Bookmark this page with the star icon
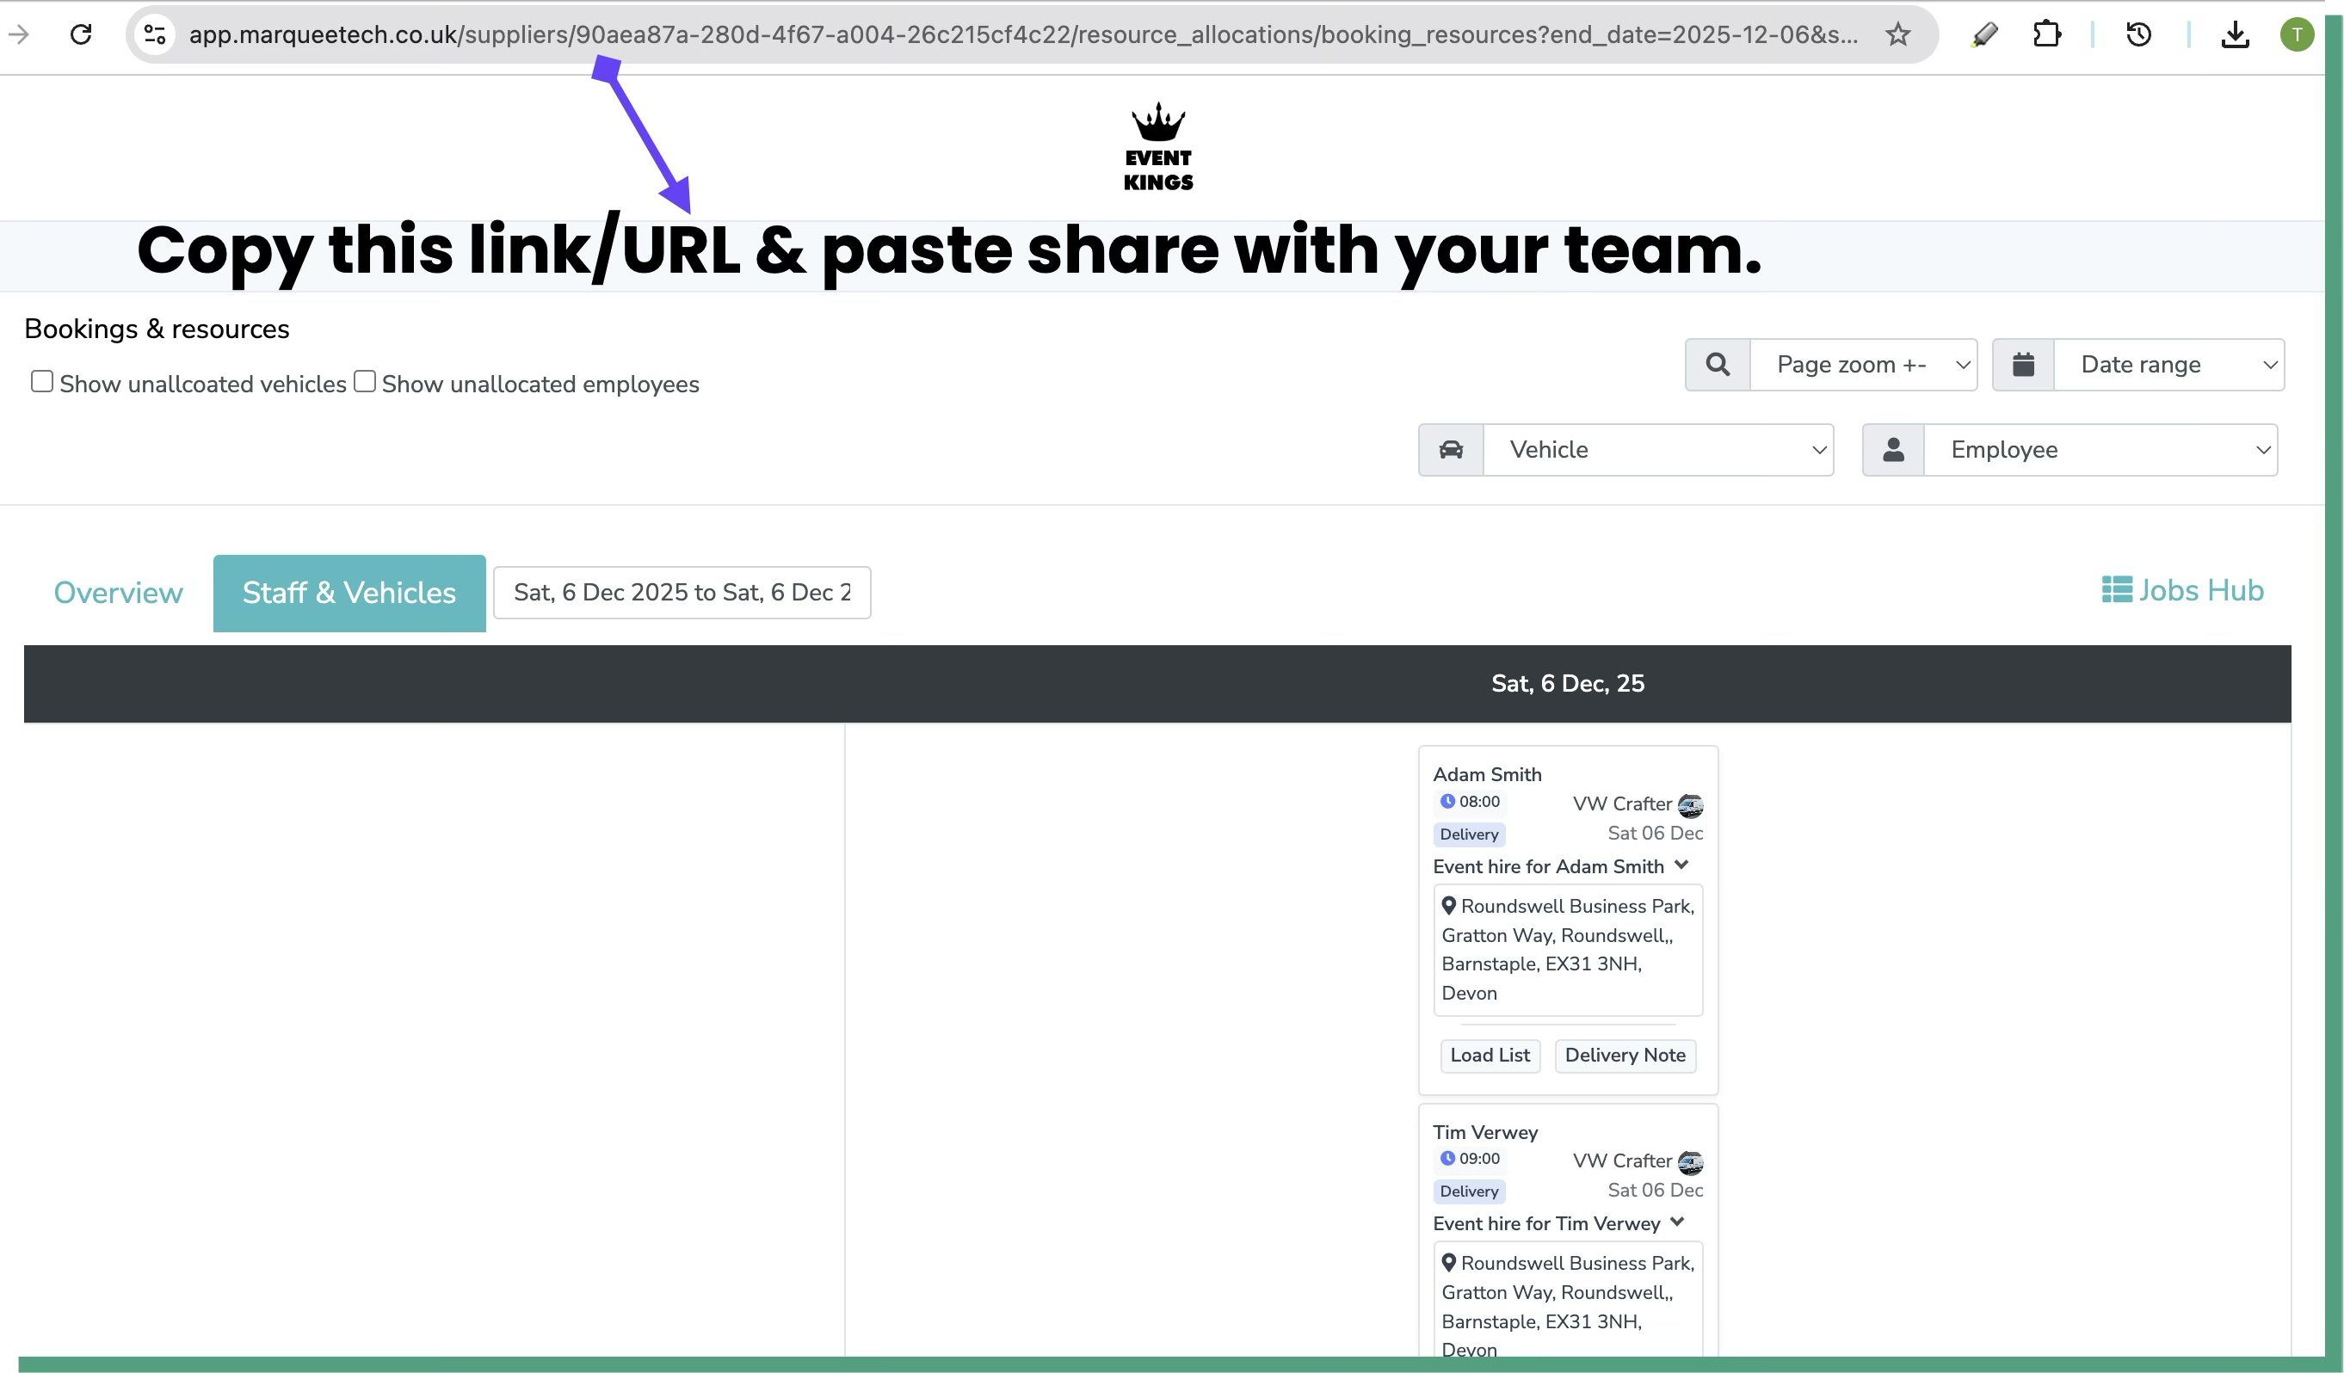The width and height of the screenshot is (2344, 1373). point(1897,34)
